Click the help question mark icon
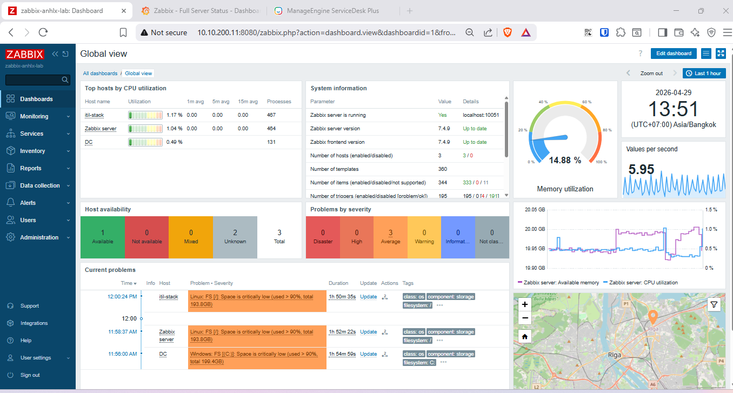The image size is (733, 393). [x=641, y=54]
